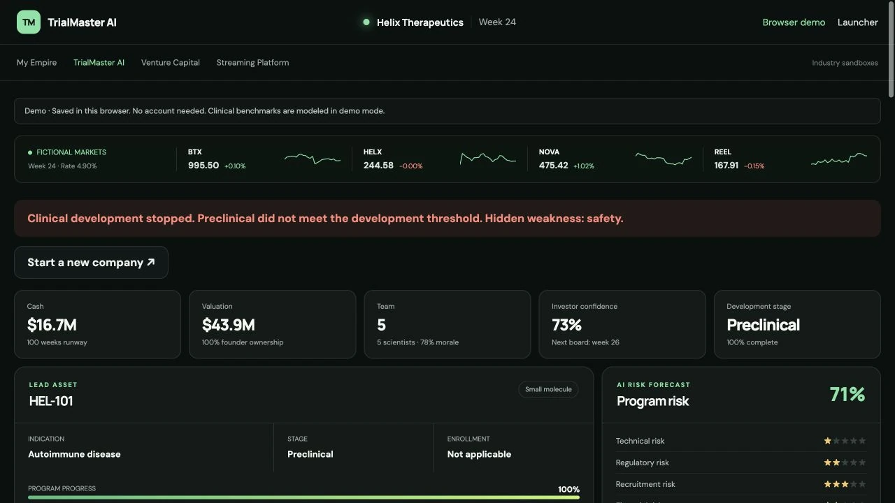Open the Launcher link
895x503 pixels.
[x=858, y=22]
